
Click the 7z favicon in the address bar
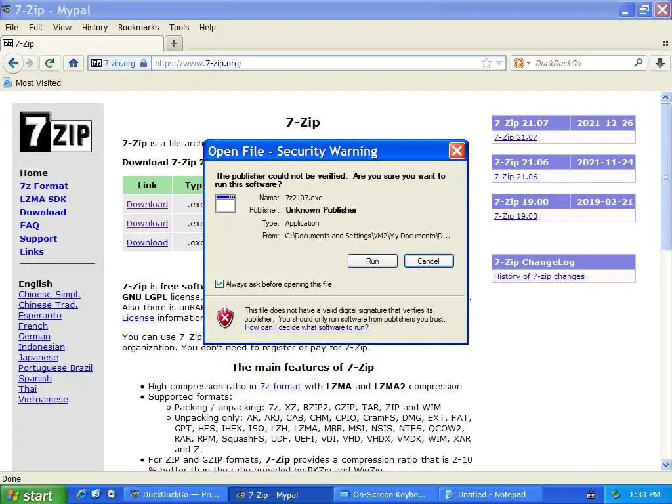(x=96, y=64)
